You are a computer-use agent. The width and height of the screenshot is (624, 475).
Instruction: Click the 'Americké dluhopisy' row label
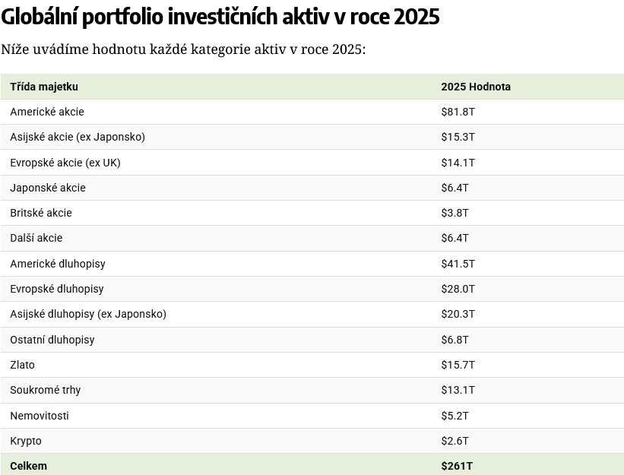(58, 264)
